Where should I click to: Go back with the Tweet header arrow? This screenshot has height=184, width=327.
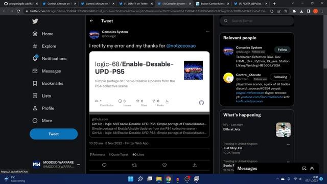pos(91,21)
